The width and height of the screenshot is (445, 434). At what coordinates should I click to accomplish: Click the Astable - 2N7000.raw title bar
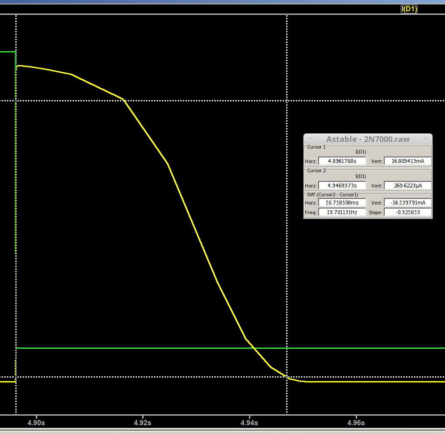tap(368, 139)
